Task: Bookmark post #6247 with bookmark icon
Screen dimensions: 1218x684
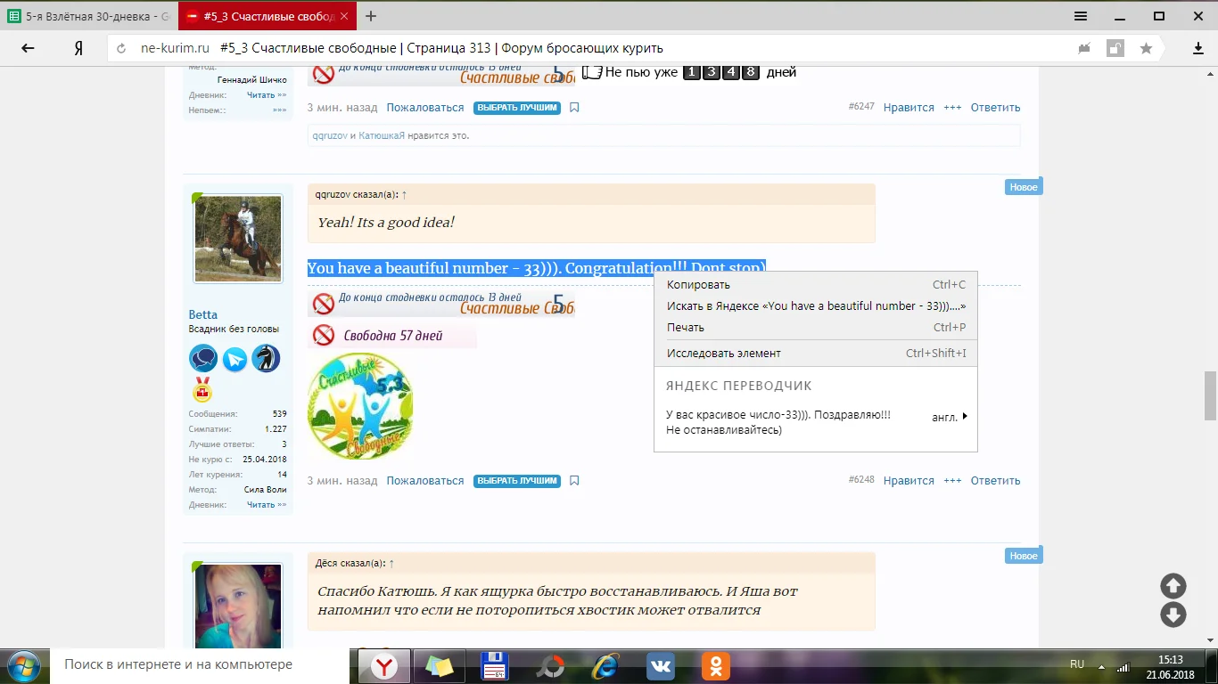Action: pos(574,108)
